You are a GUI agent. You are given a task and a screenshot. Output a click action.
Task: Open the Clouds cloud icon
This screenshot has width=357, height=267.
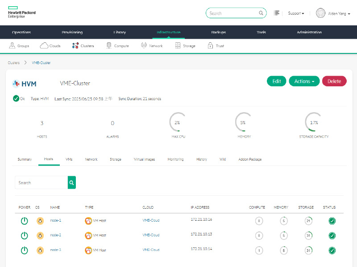pos(44,46)
